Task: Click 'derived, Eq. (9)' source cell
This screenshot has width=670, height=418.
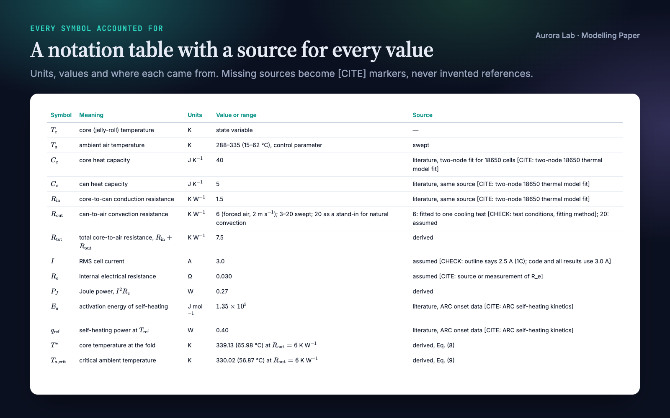Action: coord(433,360)
